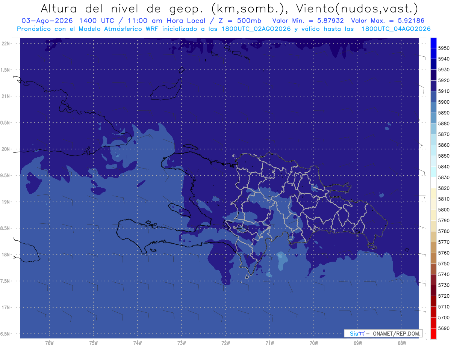Click the white swatch between 5820 and 5830
The height and width of the screenshot is (348, 451).
(433, 182)
